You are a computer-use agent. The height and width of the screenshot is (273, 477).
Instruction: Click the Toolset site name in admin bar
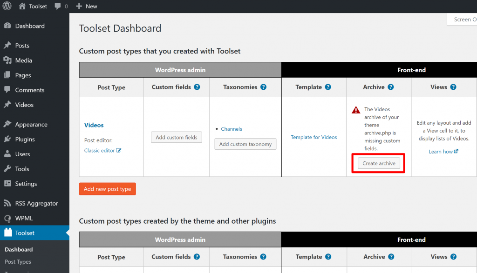click(38, 6)
